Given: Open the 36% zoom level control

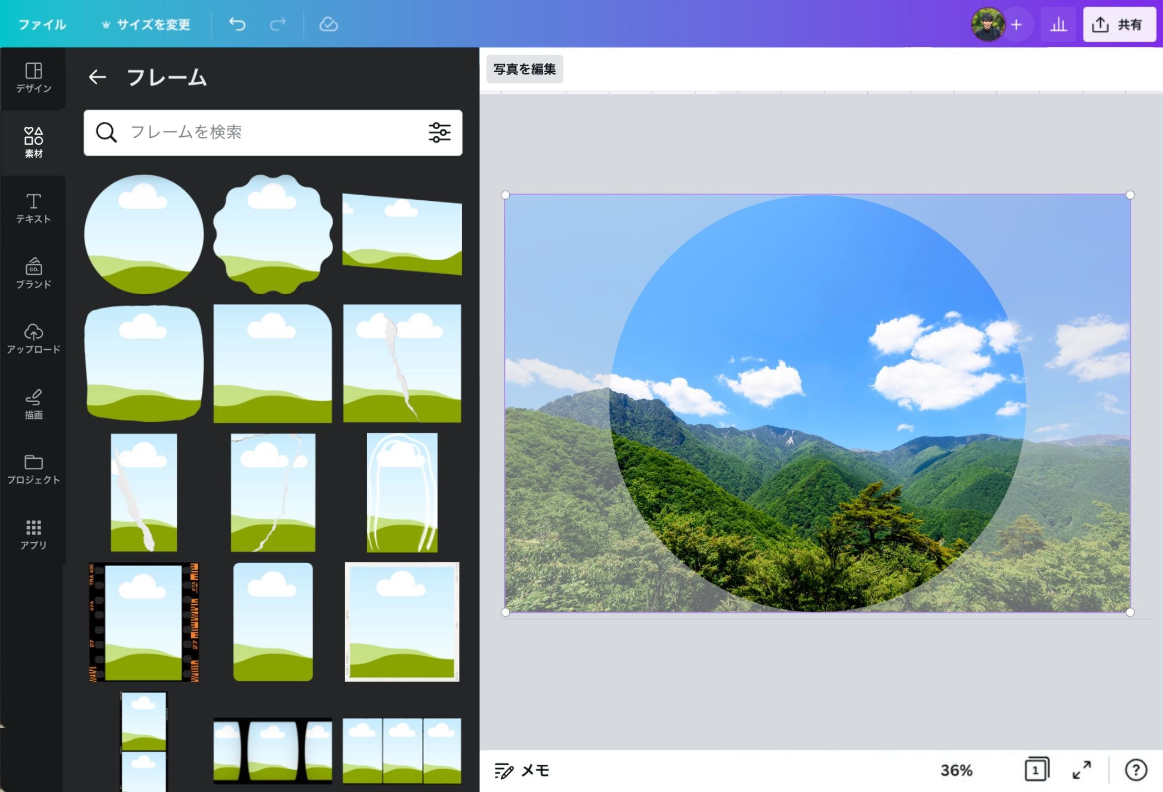Looking at the screenshot, I should click(956, 770).
